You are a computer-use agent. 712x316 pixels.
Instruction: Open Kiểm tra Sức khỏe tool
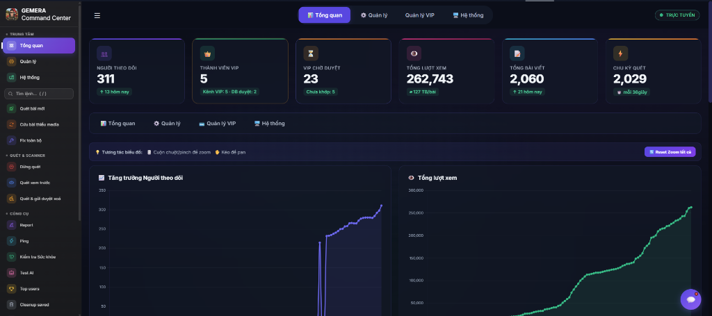click(x=39, y=257)
